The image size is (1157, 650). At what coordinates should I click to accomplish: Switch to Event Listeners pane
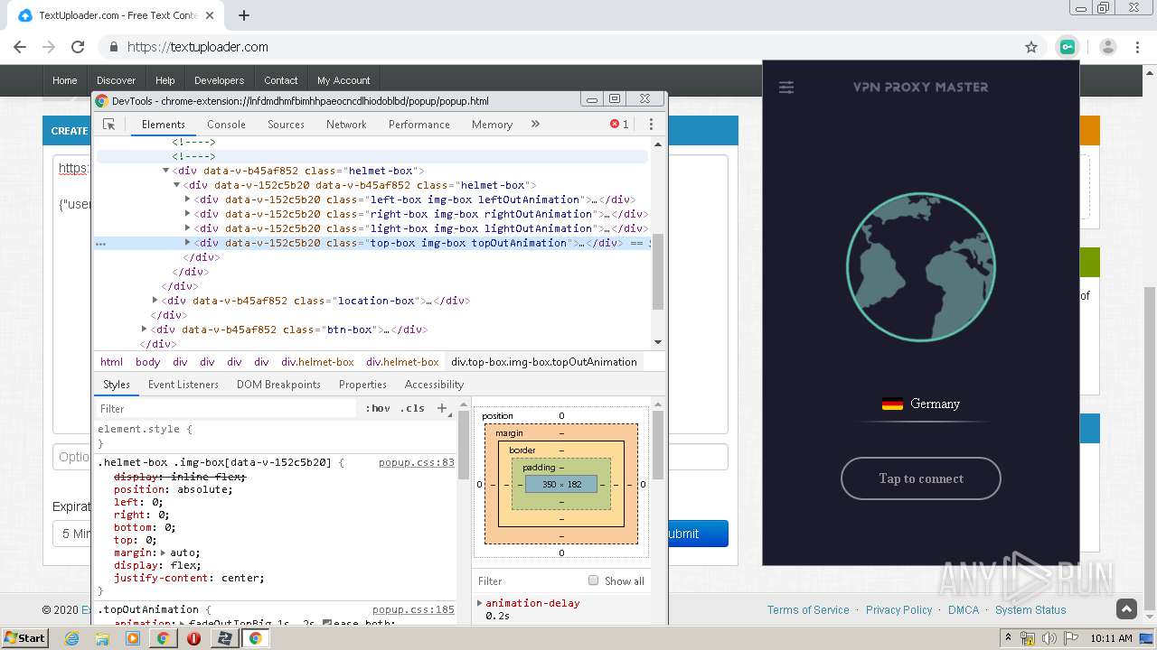pyautogui.click(x=183, y=385)
